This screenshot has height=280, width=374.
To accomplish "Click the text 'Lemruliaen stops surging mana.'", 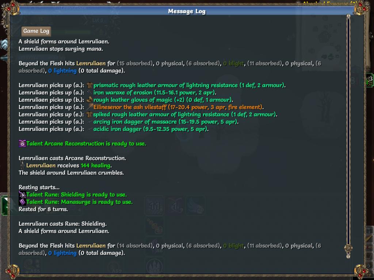I will [61, 49].
